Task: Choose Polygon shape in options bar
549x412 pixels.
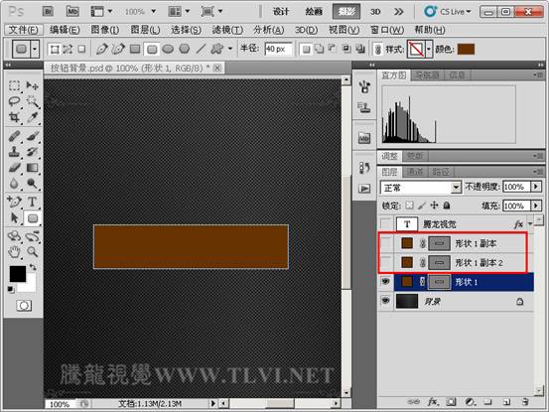Action: [185, 49]
